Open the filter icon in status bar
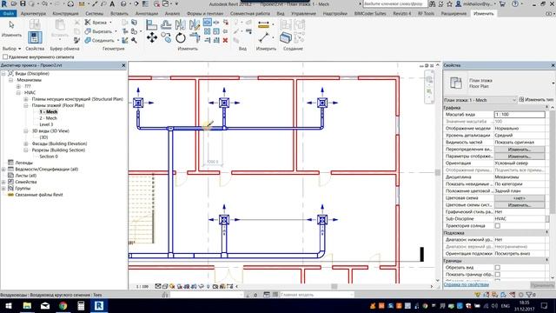The image size is (556, 313). (530, 295)
